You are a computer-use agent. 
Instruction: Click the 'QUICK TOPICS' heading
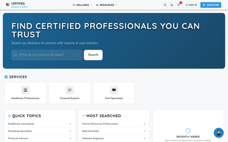(27, 116)
